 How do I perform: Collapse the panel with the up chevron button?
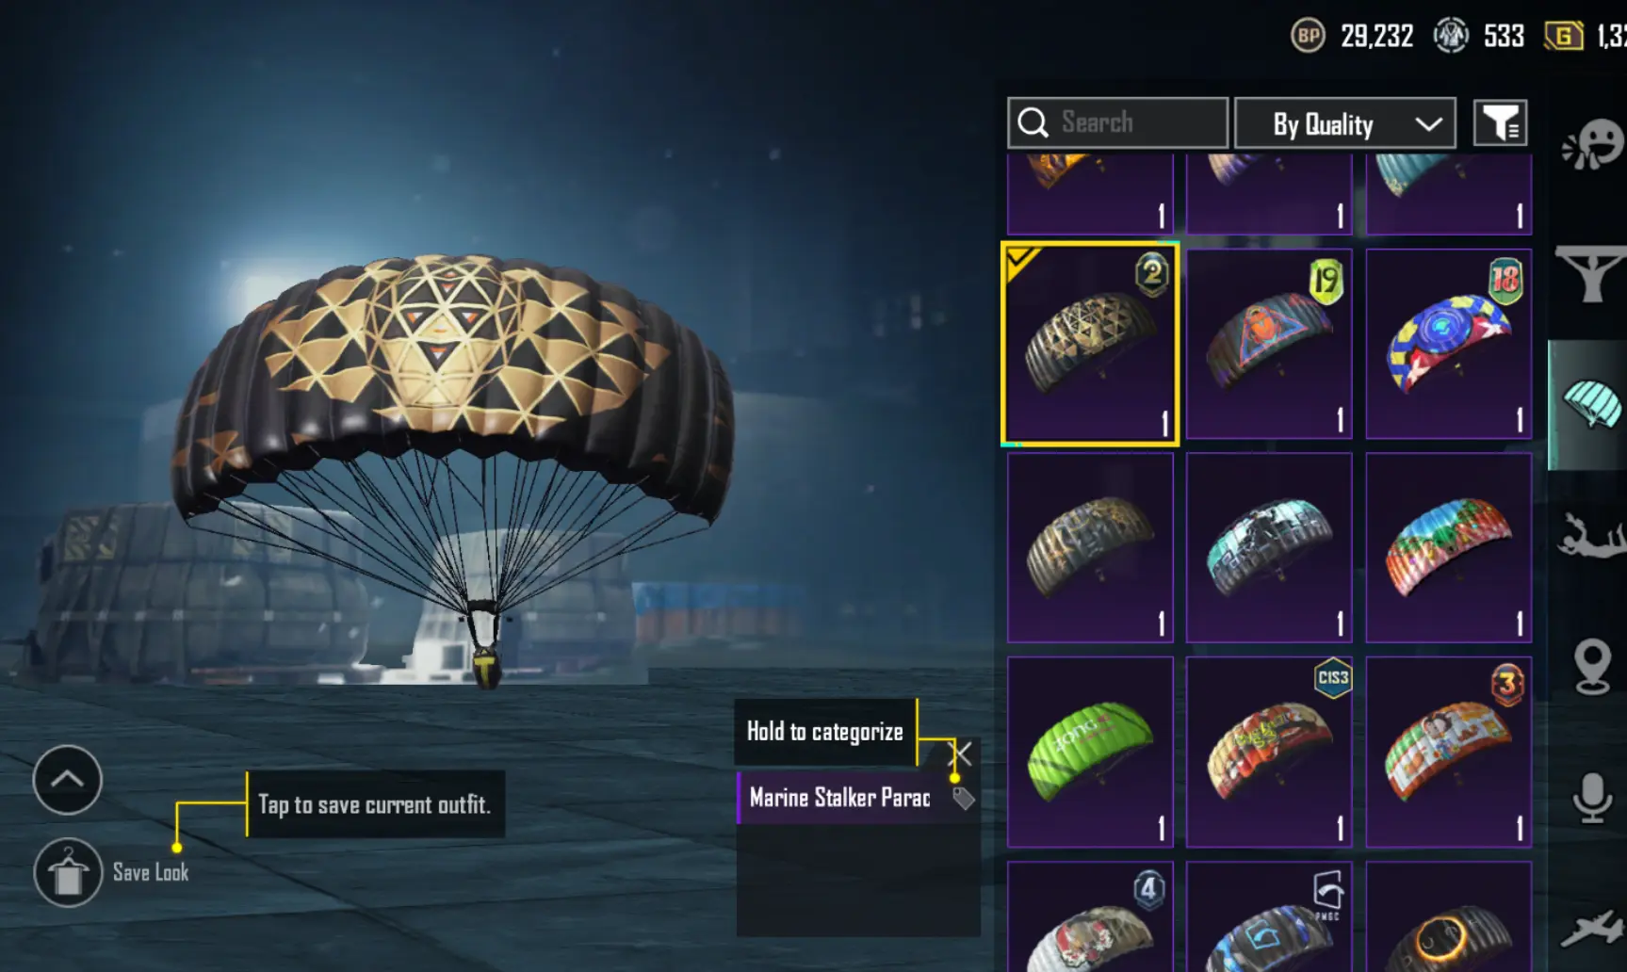coord(68,780)
